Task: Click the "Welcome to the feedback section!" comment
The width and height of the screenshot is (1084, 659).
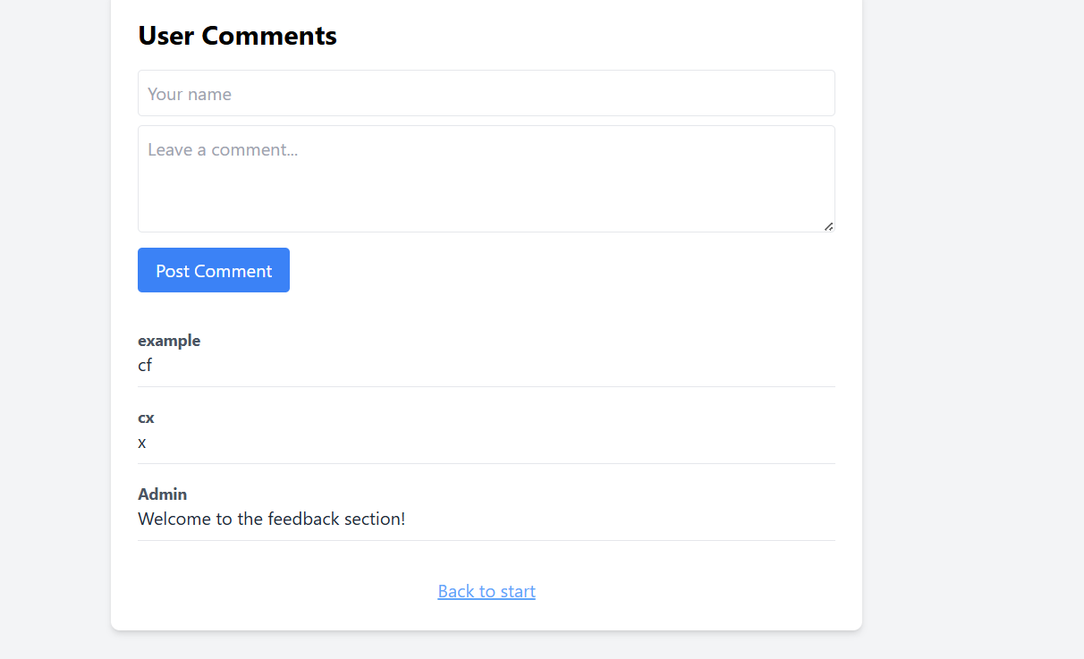Action: click(x=272, y=519)
